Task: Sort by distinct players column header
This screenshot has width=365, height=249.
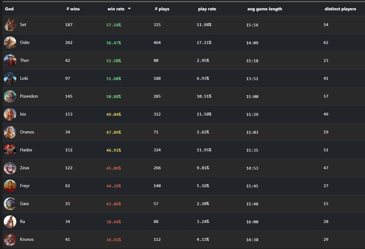Action: coord(340,9)
